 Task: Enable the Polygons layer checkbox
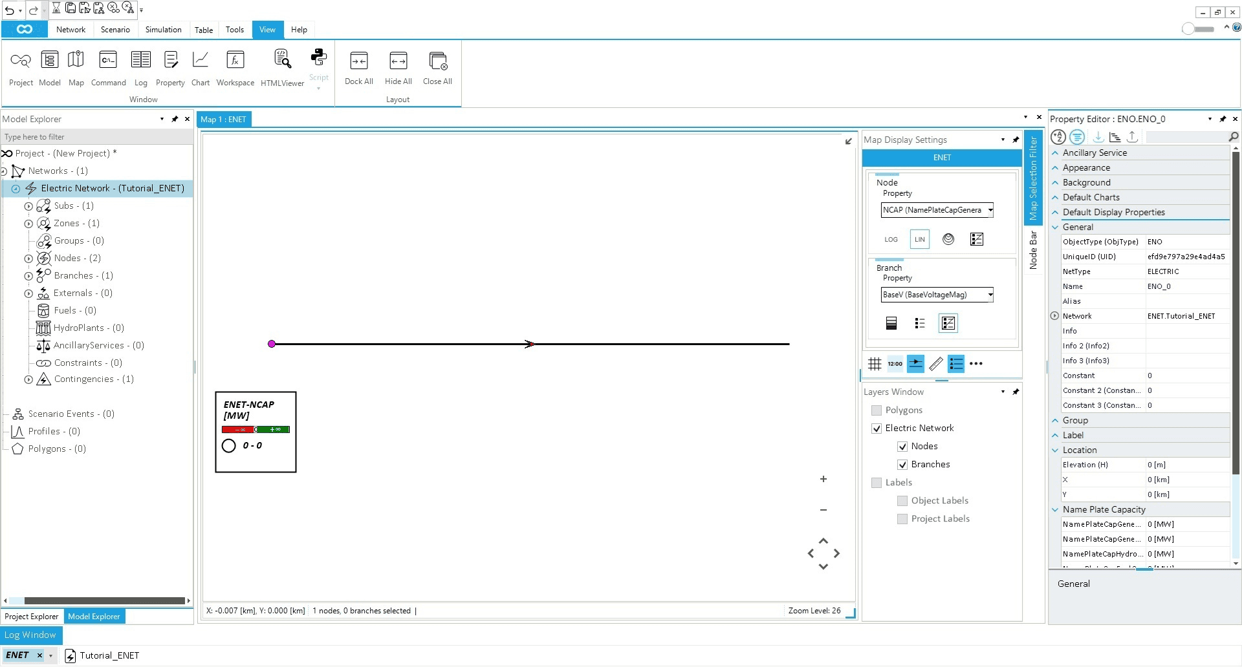(x=877, y=410)
